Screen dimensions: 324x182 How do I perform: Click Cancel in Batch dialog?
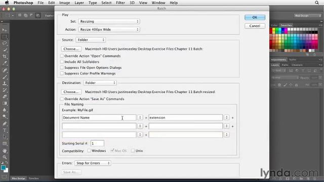(x=255, y=26)
